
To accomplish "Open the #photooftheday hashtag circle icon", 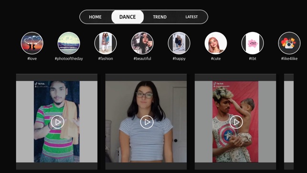I will [x=69, y=43].
